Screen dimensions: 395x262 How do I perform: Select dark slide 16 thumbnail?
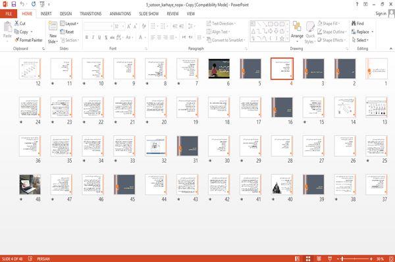pyautogui.click(x=282, y=107)
